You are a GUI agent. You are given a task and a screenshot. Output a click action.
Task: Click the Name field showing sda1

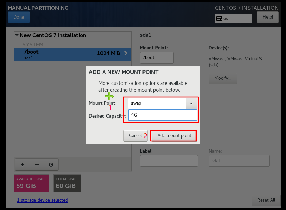coord(239,161)
